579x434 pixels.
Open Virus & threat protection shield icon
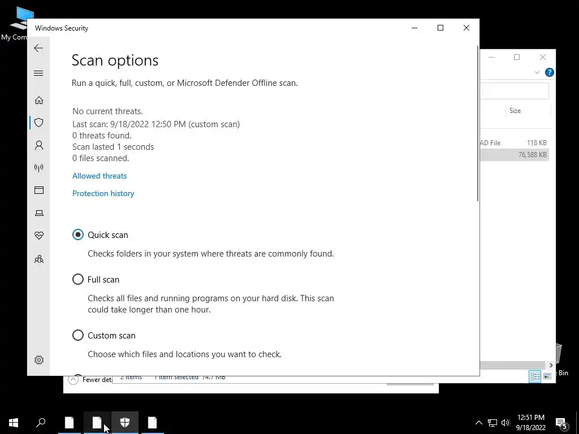coord(39,123)
